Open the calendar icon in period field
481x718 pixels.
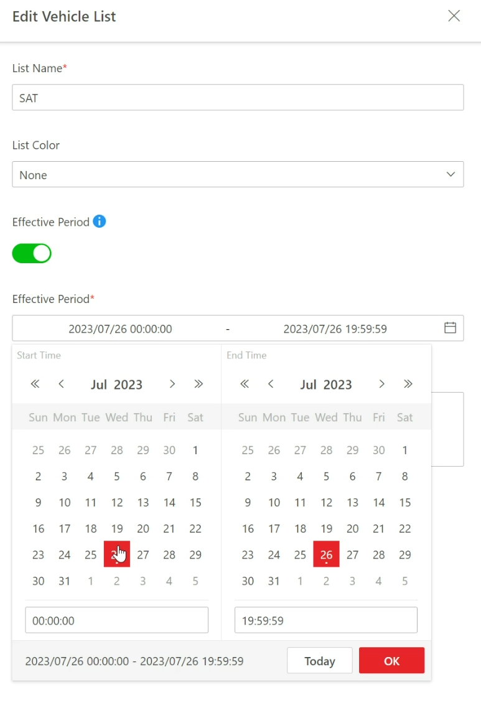point(450,328)
